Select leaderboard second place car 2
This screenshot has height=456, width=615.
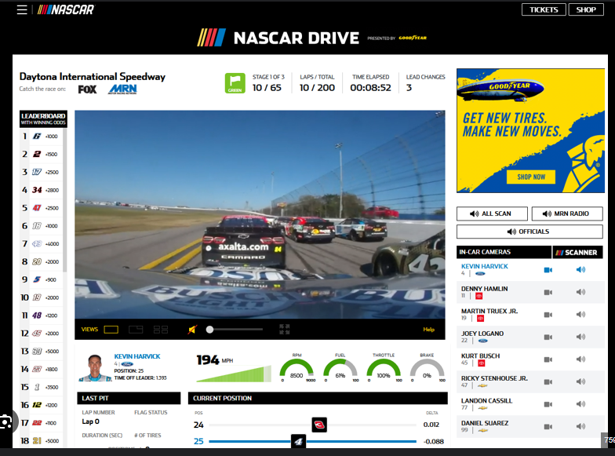pyautogui.click(x=41, y=154)
